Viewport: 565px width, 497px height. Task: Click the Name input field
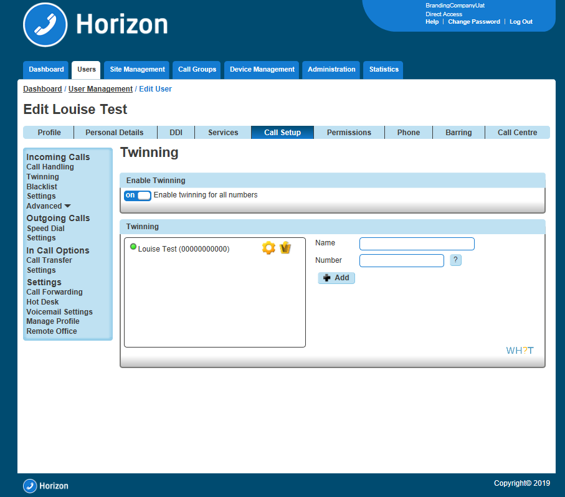click(x=417, y=244)
